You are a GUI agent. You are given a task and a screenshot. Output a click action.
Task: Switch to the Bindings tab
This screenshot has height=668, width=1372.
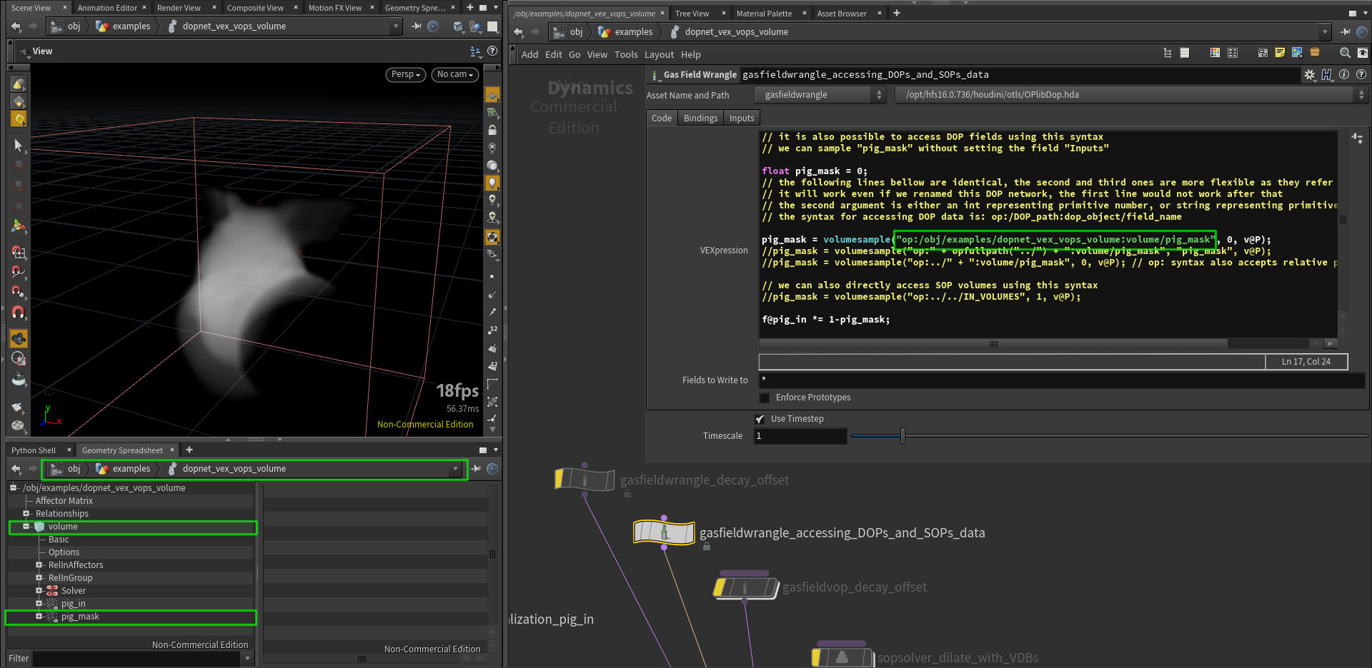pyautogui.click(x=700, y=118)
